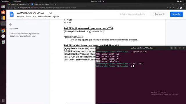This screenshot has height=104, width=186.
Task: Click the [kill -STOP $idProceso] line
Action: (x=80, y=57)
